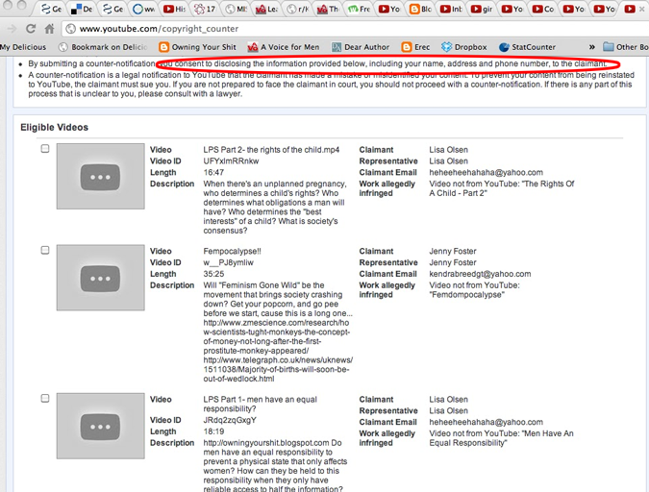Click the 'LPS Part 1' video thumbnail

[x=101, y=426]
